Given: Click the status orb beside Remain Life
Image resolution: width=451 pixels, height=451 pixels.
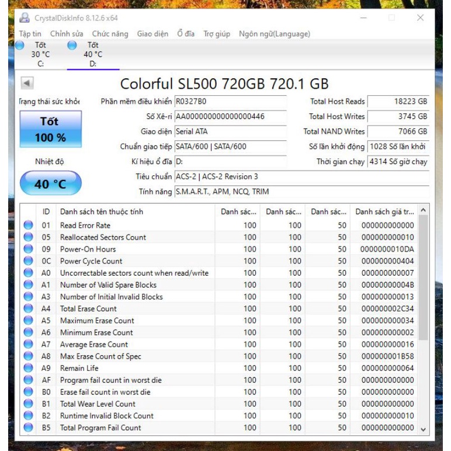Looking at the screenshot, I should (x=28, y=368).
